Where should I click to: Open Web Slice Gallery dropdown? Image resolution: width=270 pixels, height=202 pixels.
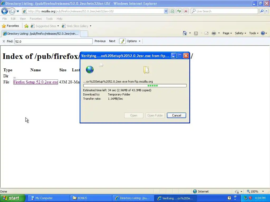pyautogui.click(x=77, y=26)
